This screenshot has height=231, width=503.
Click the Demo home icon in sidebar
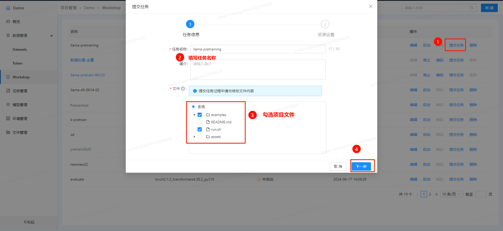8,8
